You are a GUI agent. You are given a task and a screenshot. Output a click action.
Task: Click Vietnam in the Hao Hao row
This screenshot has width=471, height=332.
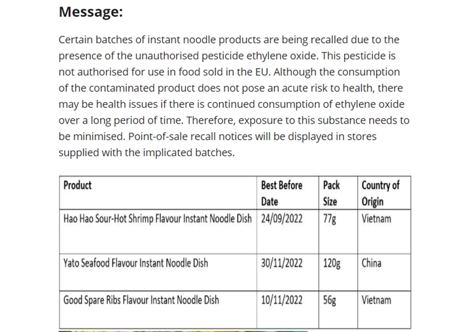[x=376, y=219]
